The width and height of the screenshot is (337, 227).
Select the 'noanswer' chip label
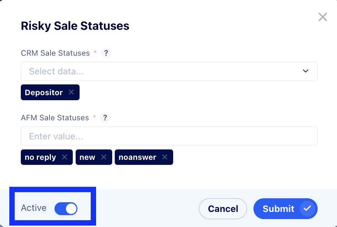pos(137,157)
